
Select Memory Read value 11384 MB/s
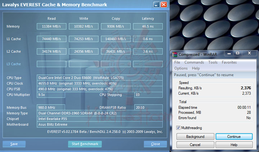click(51, 26)
